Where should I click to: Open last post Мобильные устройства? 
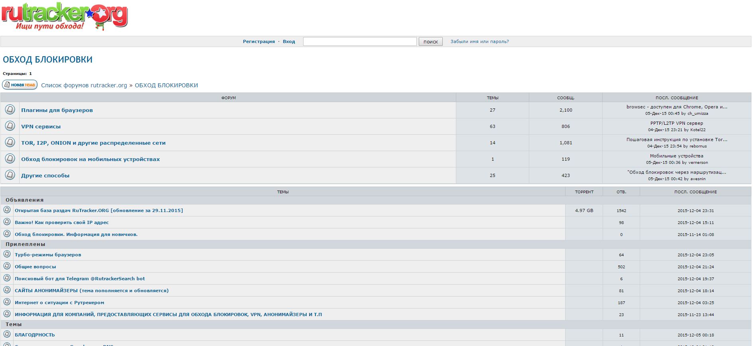tap(677, 156)
